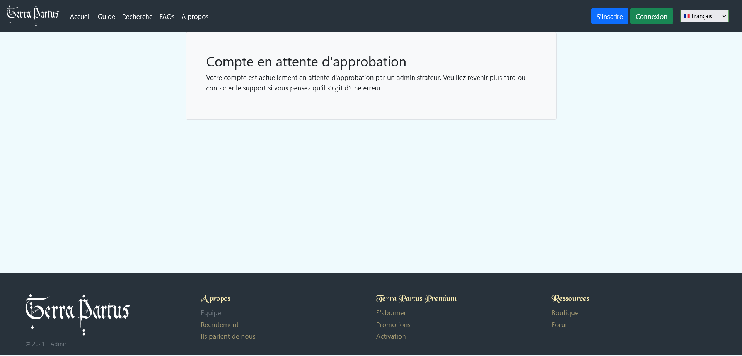Image resolution: width=742 pixels, height=356 pixels.
Task: Click the Compte en attente d'approbation heading
Action: (x=306, y=62)
